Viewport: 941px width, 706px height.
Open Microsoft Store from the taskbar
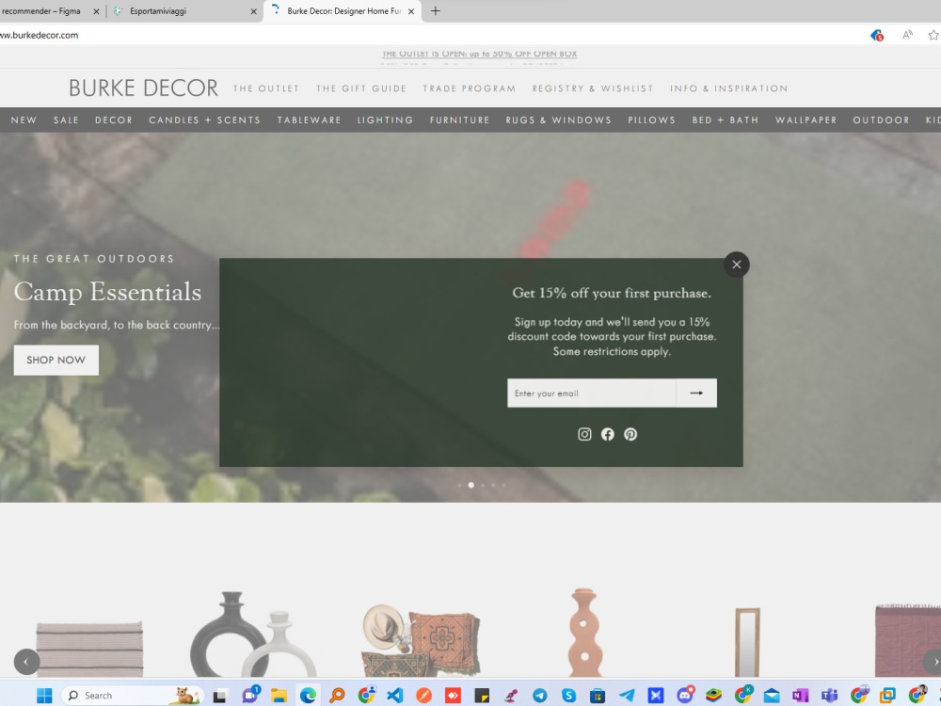coord(598,696)
